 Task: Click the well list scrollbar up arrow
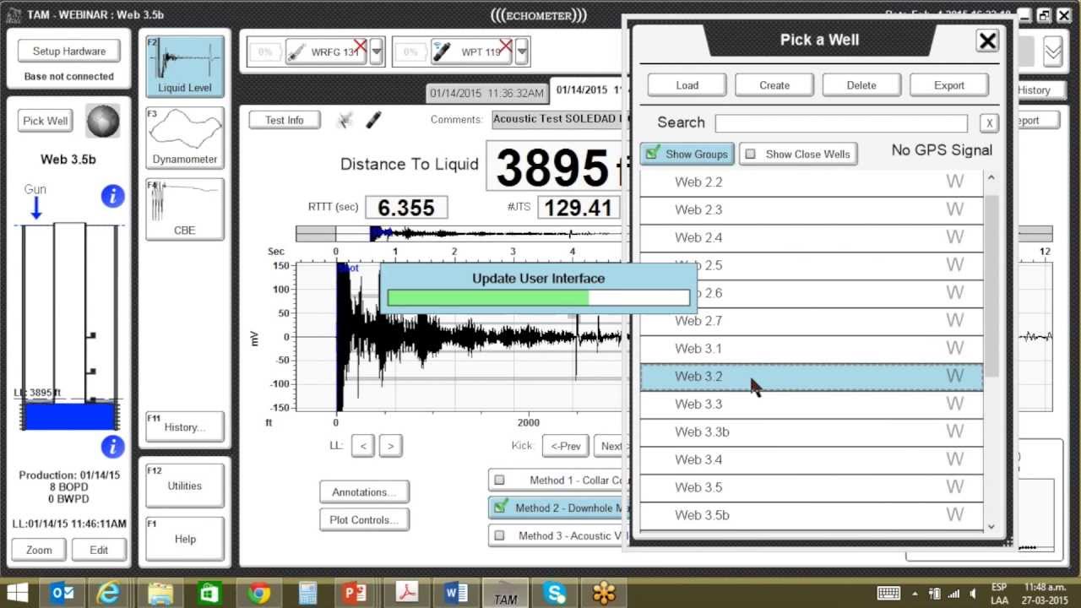pyautogui.click(x=991, y=177)
